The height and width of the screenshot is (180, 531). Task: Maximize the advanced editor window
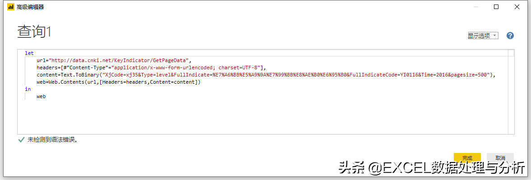(x=496, y=7)
